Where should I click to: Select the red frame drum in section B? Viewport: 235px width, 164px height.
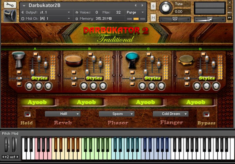coord(74,61)
